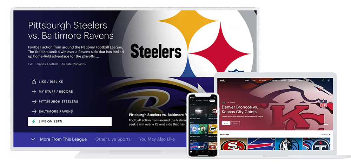Open the profile icon on the phone
The height and width of the screenshot is (164, 351).
[x=215, y=98]
